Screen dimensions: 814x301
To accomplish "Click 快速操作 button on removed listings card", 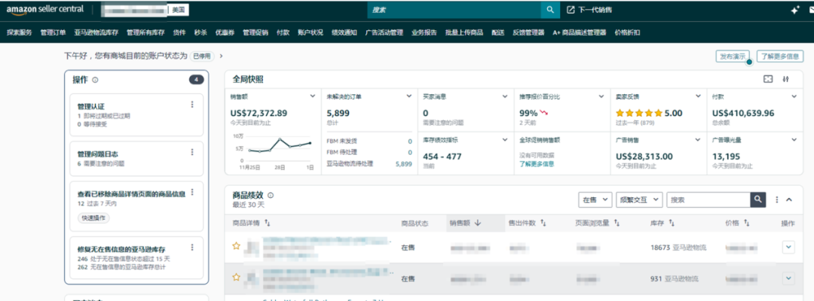I will [x=94, y=218].
